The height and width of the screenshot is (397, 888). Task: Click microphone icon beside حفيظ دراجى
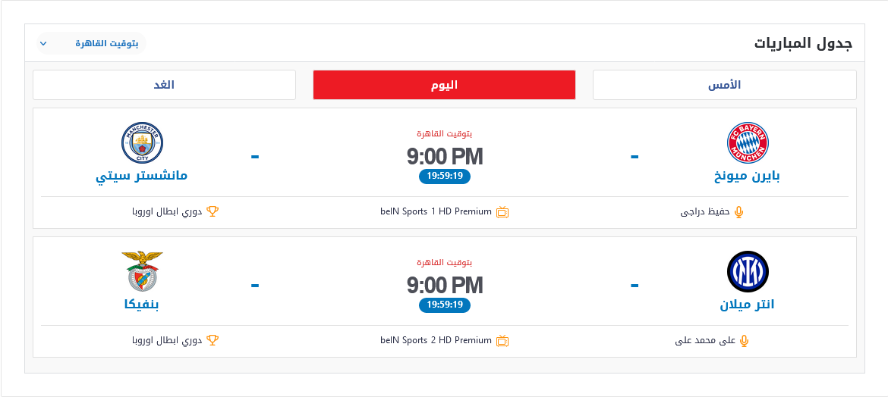738,212
